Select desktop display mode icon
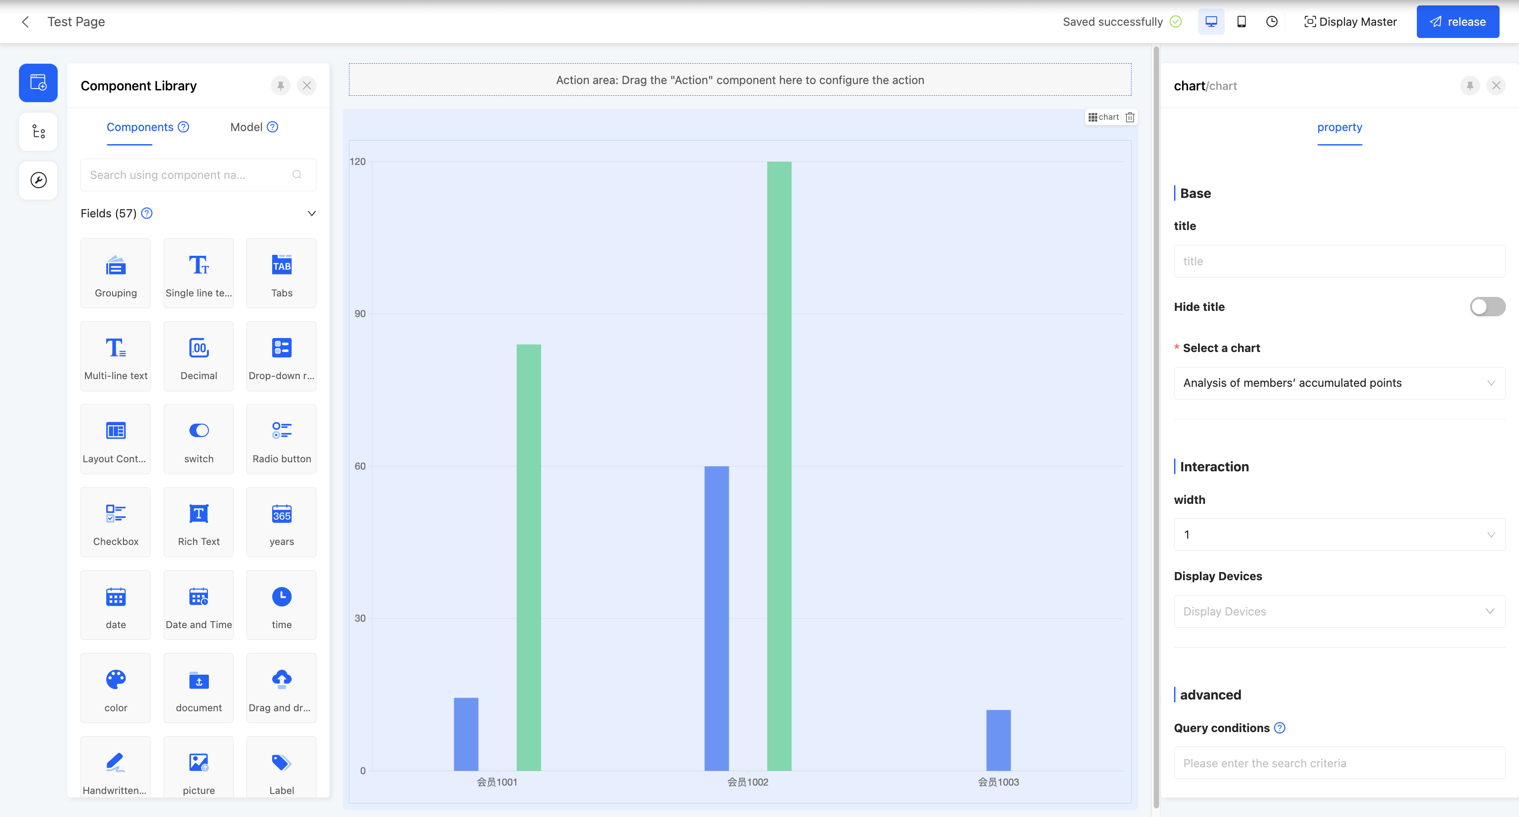 click(x=1211, y=22)
